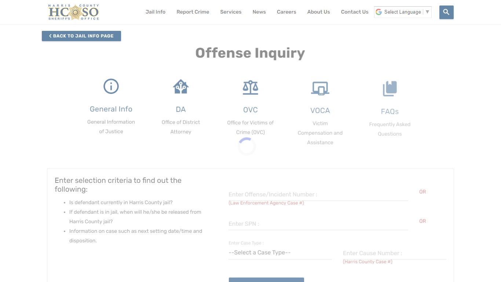Open the Select Language dropdown
The width and height of the screenshot is (501, 282).
pos(402,12)
